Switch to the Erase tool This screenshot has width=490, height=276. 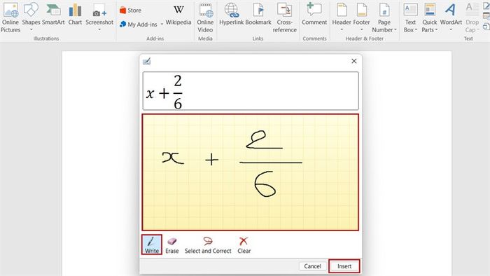(x=172, y=245)
